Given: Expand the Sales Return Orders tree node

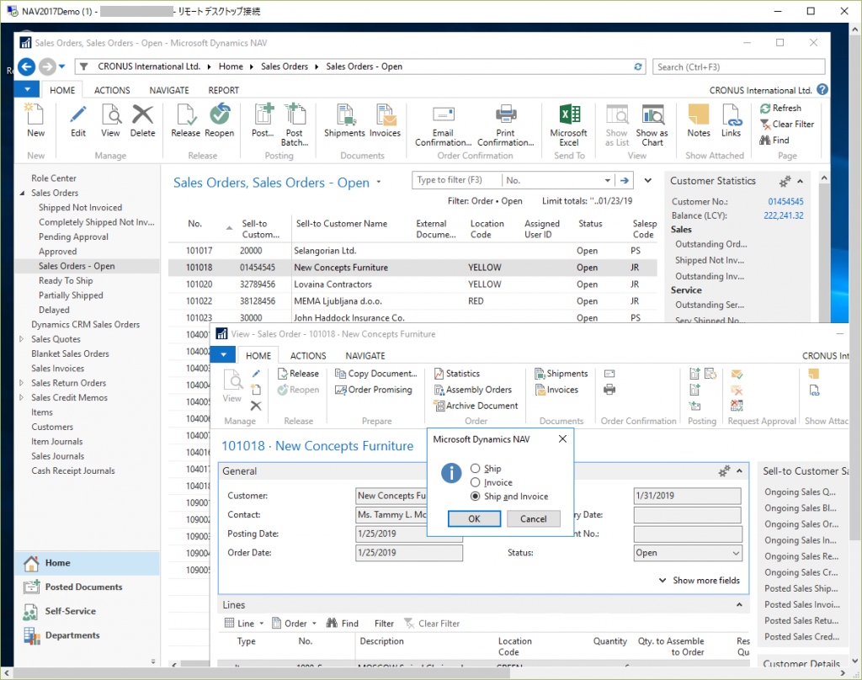Looking at the screenshot, I should (21, 383).
